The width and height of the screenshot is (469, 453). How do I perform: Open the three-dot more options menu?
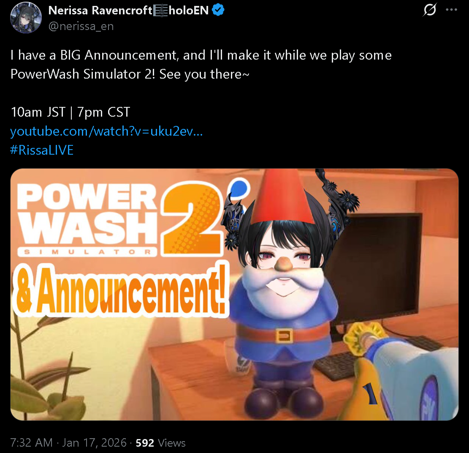[x=451, y=10]
